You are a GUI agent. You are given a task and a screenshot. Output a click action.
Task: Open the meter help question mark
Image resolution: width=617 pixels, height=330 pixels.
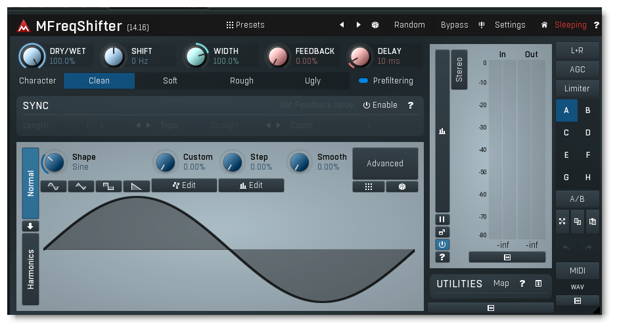click(x=442, y=257)
